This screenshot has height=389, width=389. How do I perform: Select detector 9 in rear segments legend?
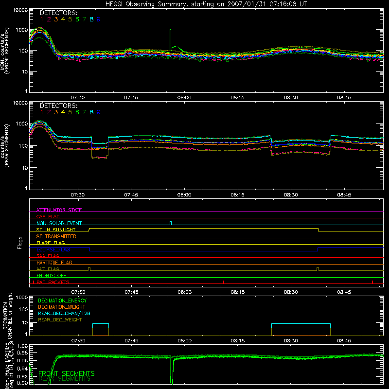pyautogui.click(x=99, y=112)
